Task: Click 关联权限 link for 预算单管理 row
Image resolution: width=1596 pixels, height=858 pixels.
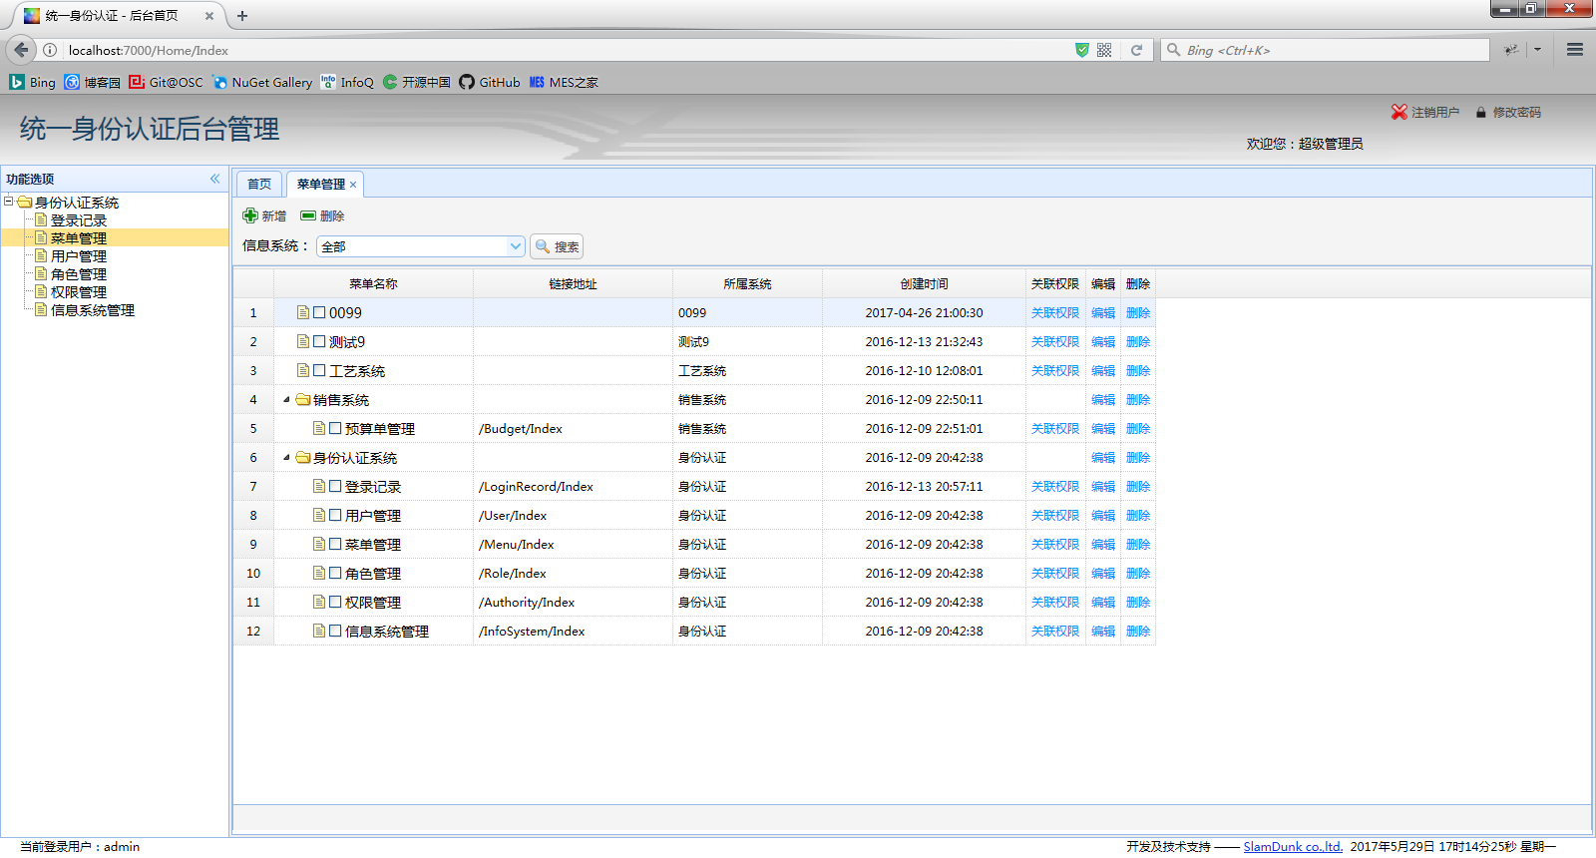Action: (x=1054, y=428)
